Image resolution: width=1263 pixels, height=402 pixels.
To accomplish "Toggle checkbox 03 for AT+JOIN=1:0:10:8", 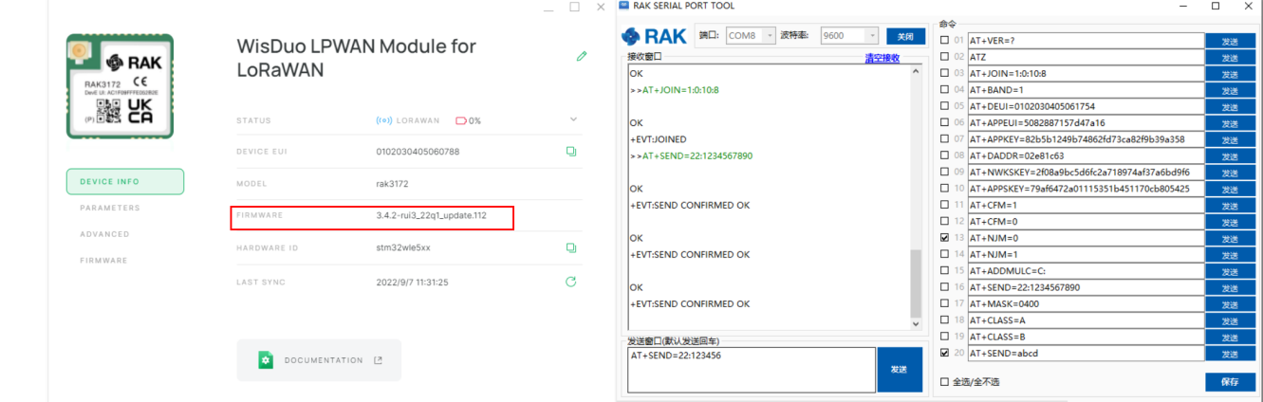I will (x=944, y=73).
